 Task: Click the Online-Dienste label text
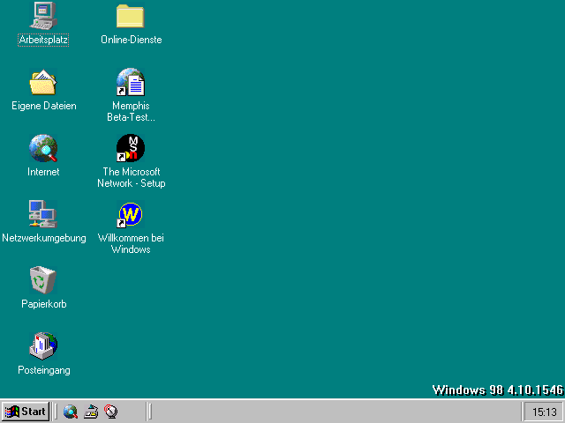click(132, 40)
